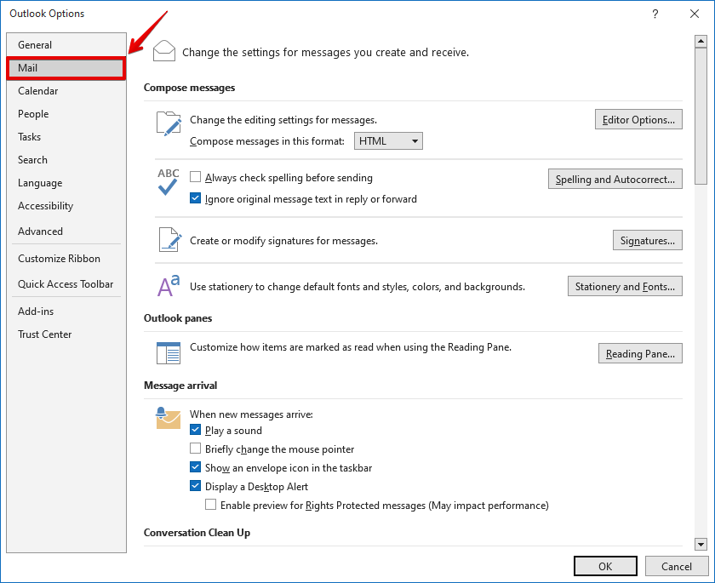Image resolution: width=715 pixels, height=583 pixels.
Task: Click the new message bell envelope icon
Action: click(x=168, y=418)
